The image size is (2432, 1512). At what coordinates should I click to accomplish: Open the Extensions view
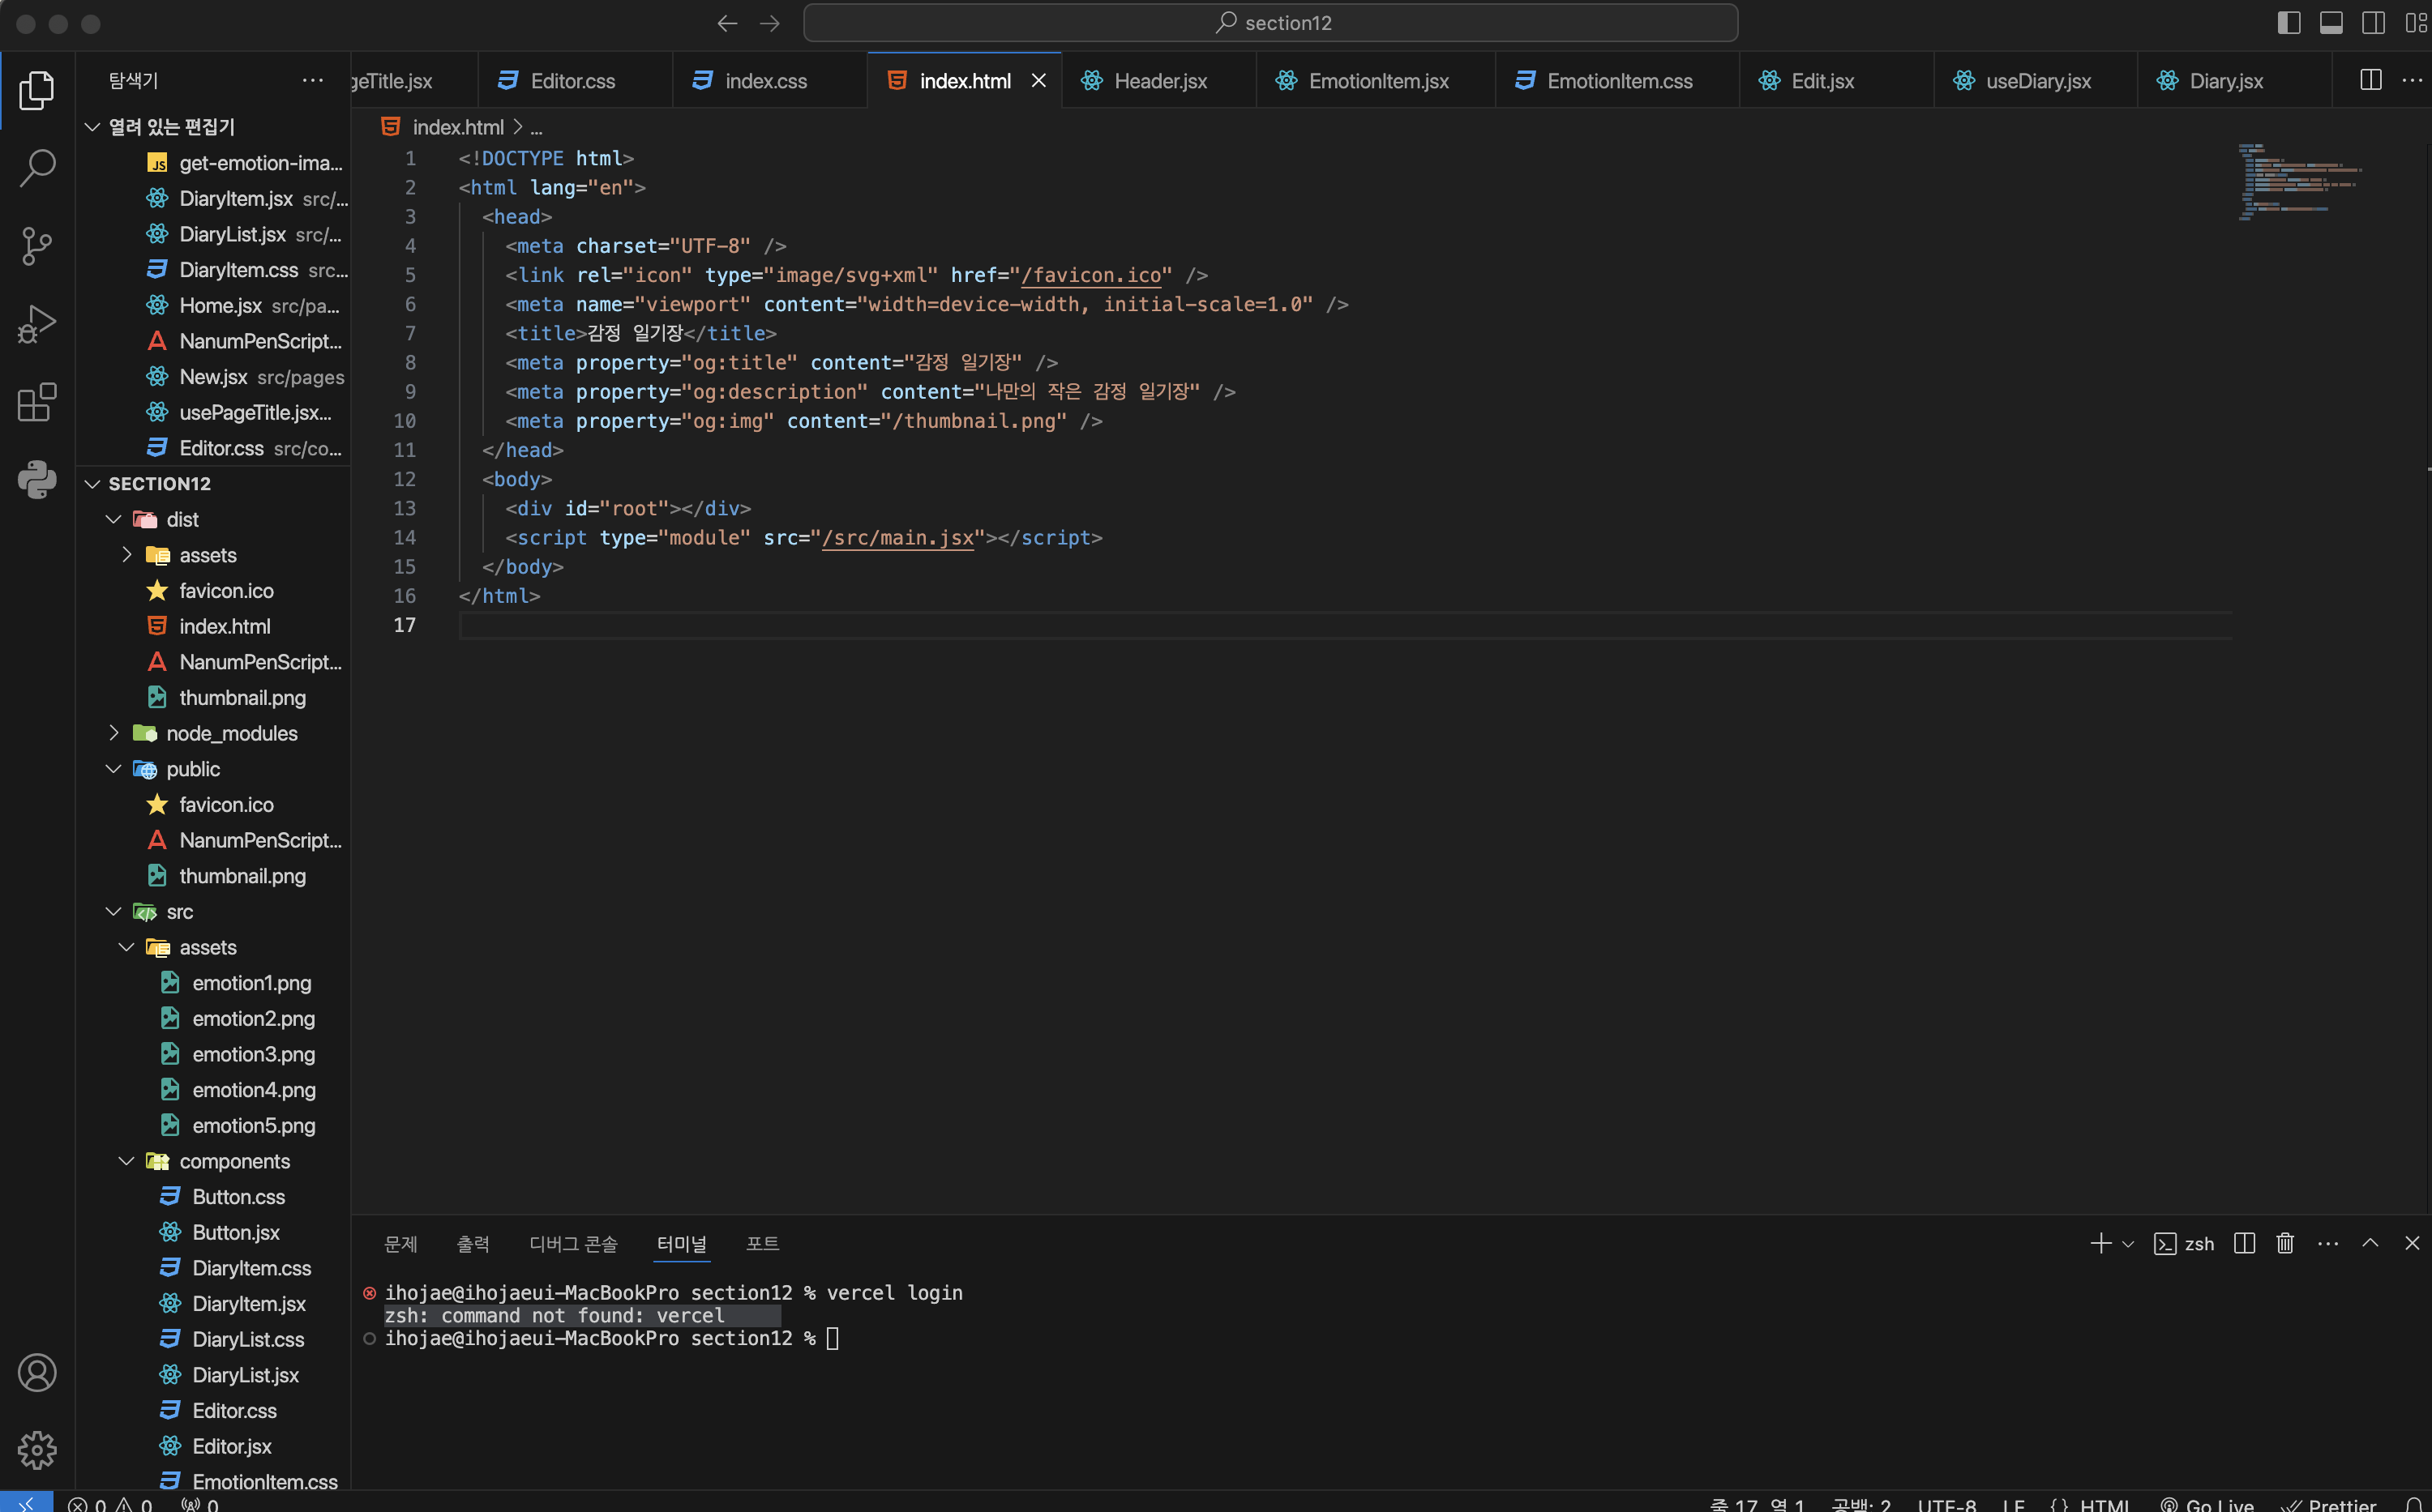pos(37,402)
